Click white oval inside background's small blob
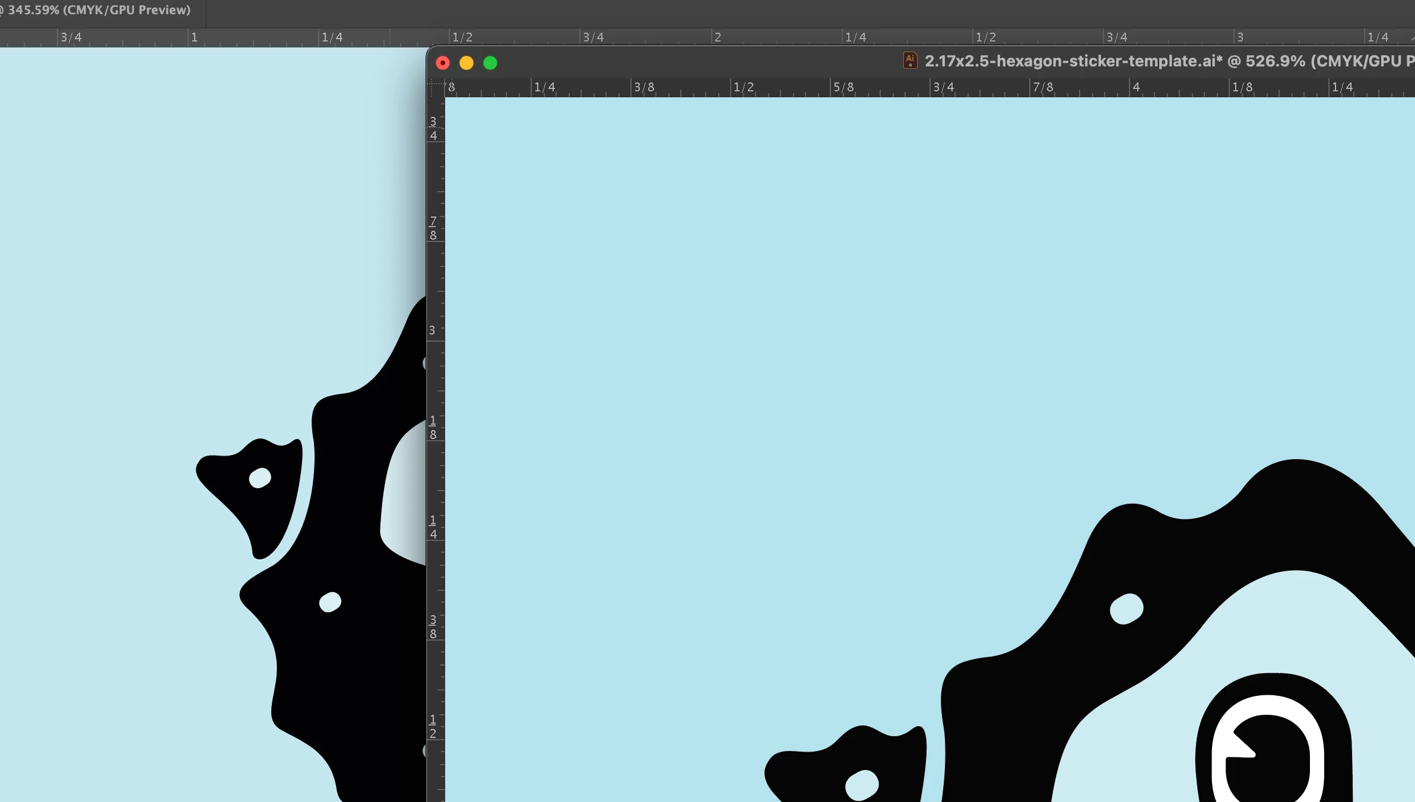Screen dimensions: 1415x802 point(260,478)
